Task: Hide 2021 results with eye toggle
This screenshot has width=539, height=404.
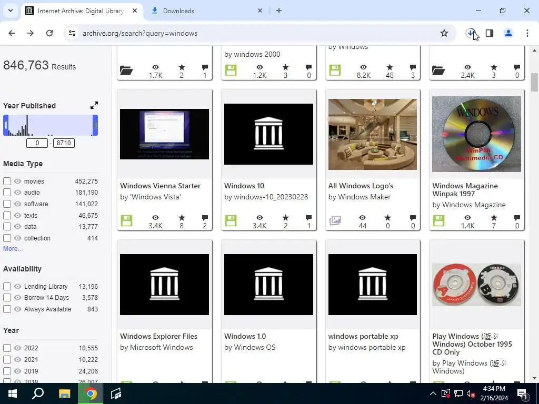Action: [x=17, y=359]
